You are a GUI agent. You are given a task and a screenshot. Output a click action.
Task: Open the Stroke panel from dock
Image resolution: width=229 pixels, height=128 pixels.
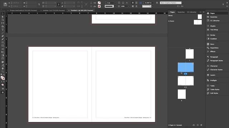click(213, 35)
